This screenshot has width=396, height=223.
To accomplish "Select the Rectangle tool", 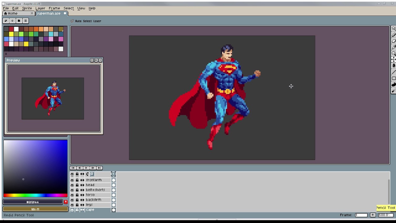I will click(394, 78).
